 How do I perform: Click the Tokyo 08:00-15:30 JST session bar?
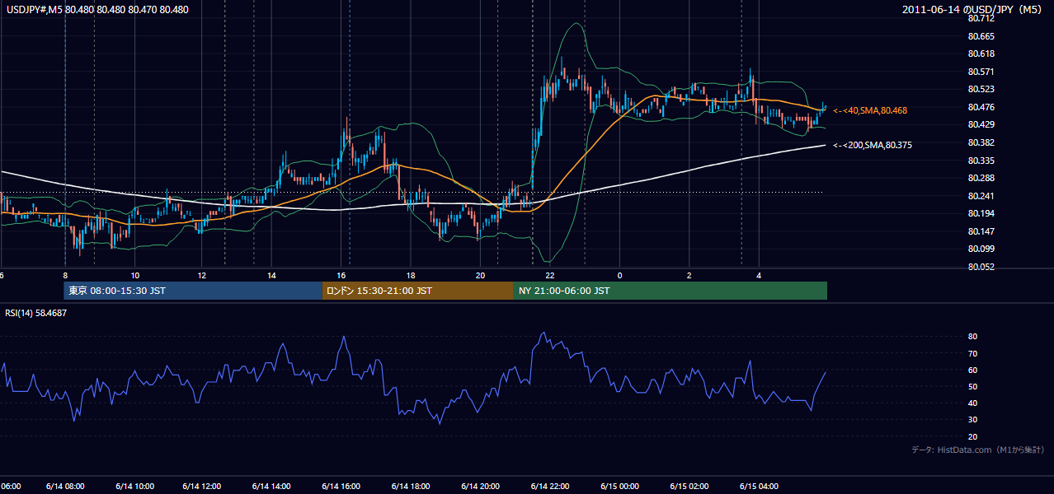[x=193, y=291]
